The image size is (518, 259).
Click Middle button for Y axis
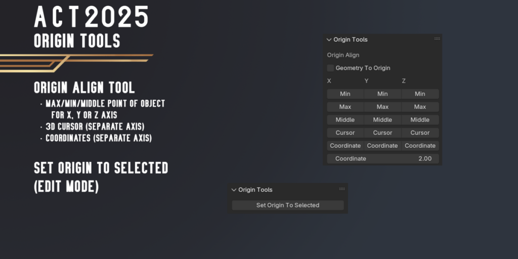[x=382, y=120]
